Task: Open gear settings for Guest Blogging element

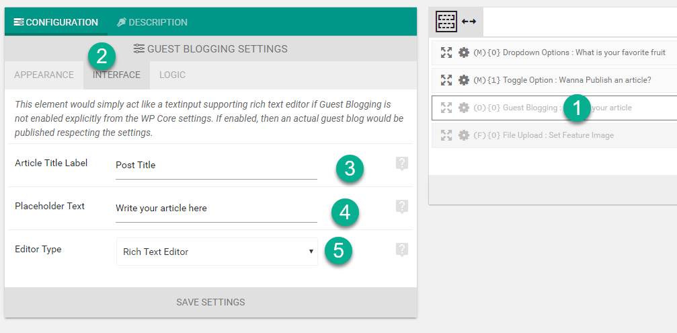Action: point(464,108)
